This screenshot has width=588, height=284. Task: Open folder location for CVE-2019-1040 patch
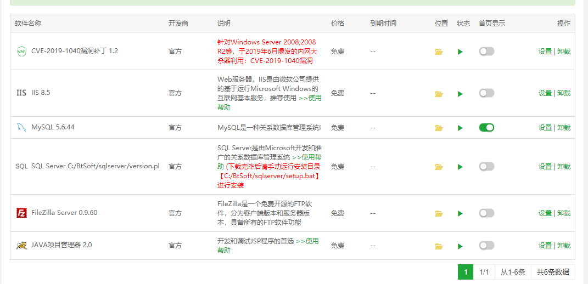click(439, 52)
